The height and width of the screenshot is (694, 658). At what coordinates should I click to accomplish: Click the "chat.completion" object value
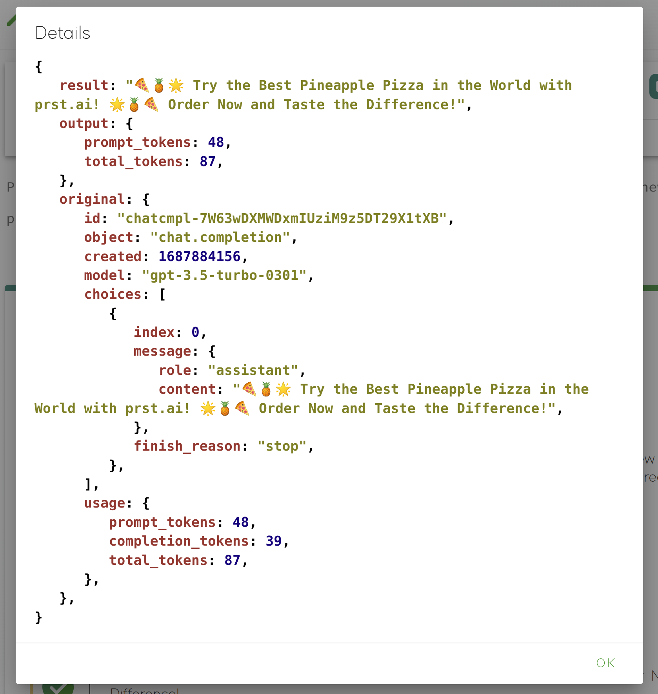(220, 237)
